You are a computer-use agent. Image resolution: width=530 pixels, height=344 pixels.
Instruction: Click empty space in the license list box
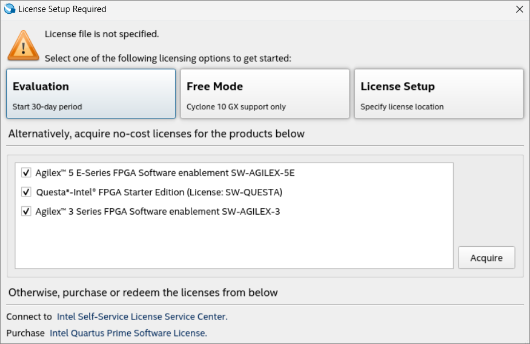(x=229, y=243)
